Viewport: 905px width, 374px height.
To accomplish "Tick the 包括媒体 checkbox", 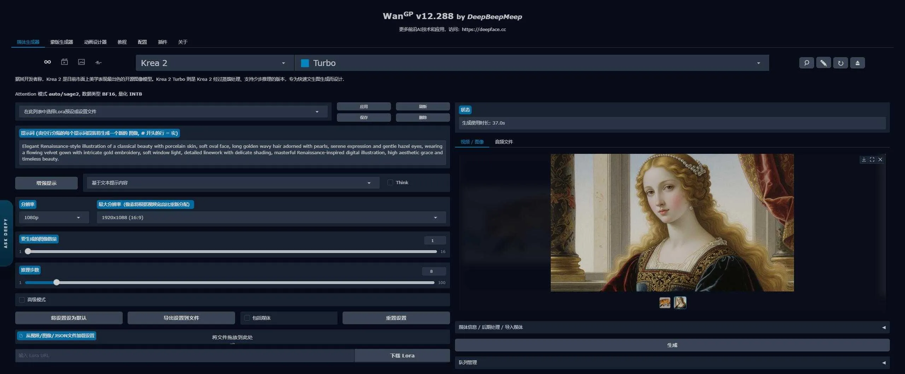I will pyautogui.click(x=247, y=318).
